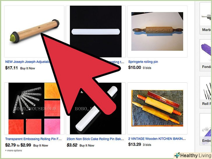Viewport: 212px width, 159px height.
Task: Open 'NEW Joseph Joseph Adjustab...' listing title
Action: click(x=28, y=62)
